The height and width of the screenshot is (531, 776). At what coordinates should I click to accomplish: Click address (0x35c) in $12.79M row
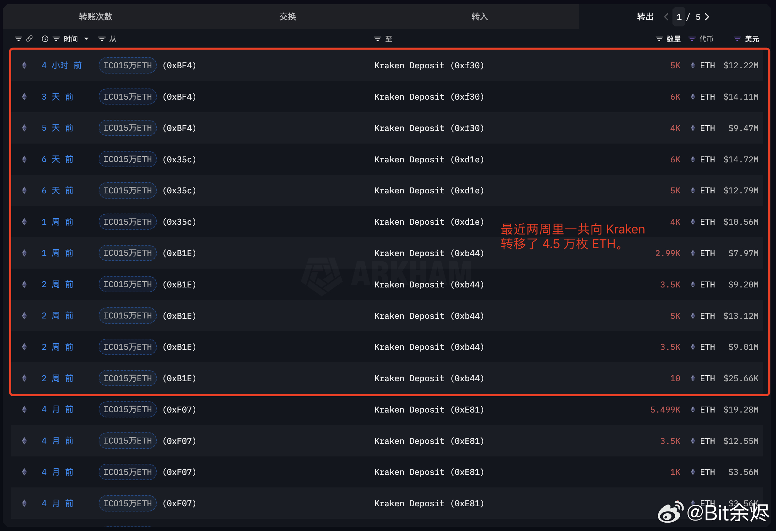click(179, 191)
